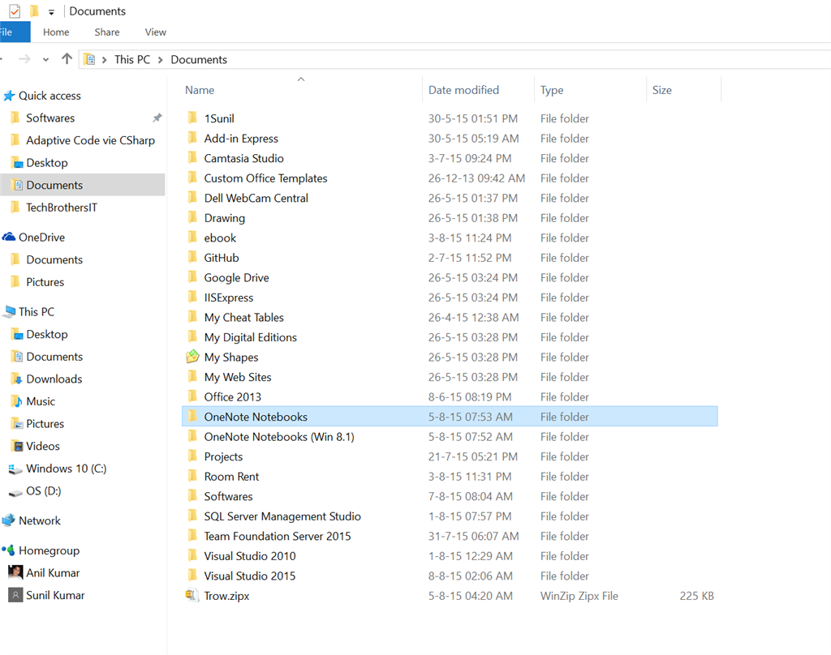Click the Quick access star icon

pyautogui.click(x=9, y=96)
